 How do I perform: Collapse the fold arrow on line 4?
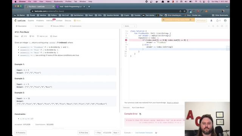click(x=127, y=38)
